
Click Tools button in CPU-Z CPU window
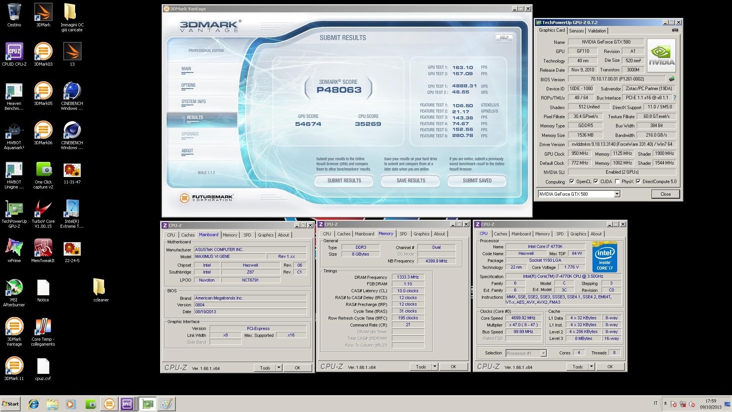[x=578, y=367]
